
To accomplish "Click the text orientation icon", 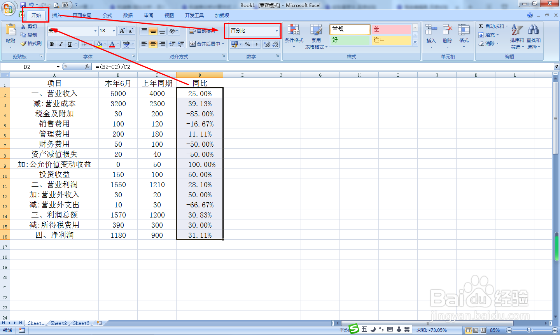I will [x=173, y=31].
